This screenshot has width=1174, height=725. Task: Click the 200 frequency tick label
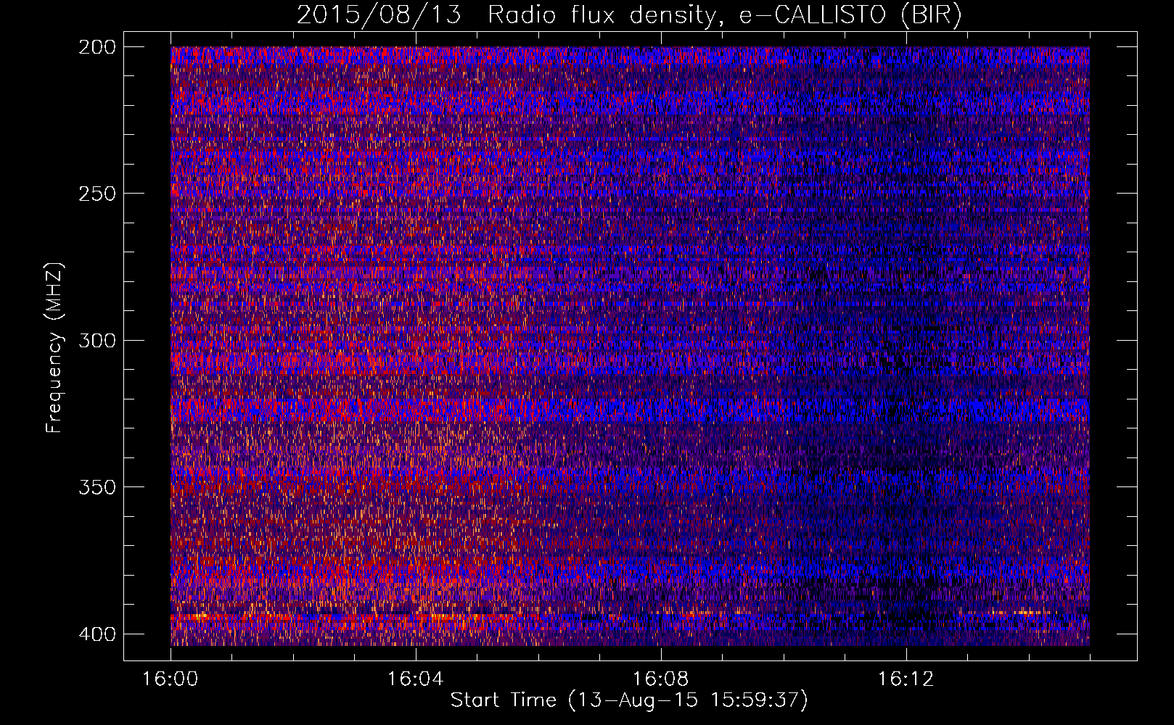coord(97,46)
